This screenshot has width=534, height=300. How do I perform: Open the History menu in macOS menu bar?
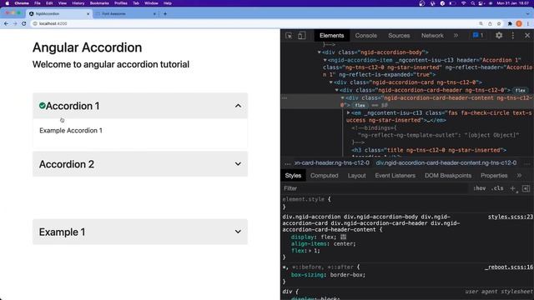[78, 3]
